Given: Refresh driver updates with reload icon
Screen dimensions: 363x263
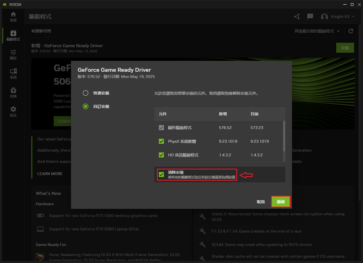Looking at the screenshot, I should [x=351, y=31].
